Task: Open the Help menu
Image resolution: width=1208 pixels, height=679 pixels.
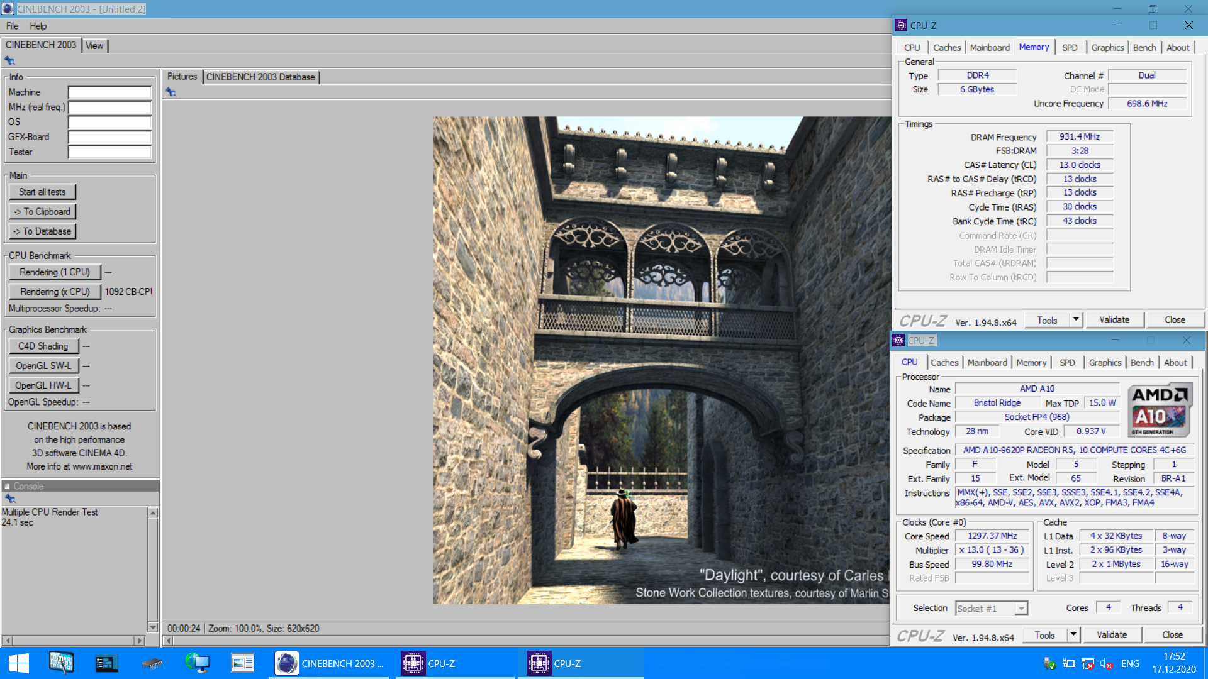Action: [x=38, y=26]
